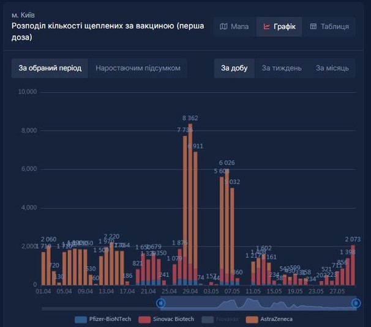
Task: Click the mini area chart in the range navigator
Action: 257,303
